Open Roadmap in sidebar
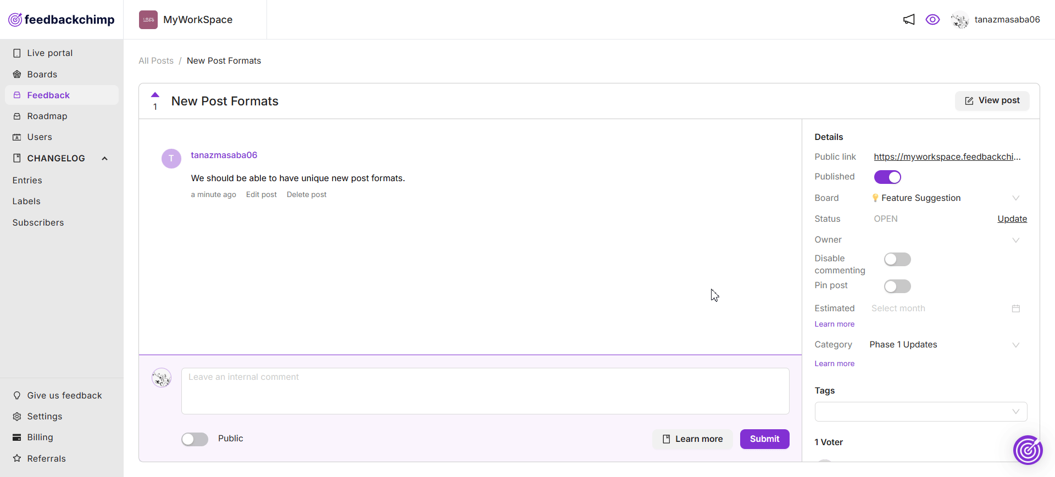The width and height of the screenshot is (1055, 477). [x=62, y=116]
